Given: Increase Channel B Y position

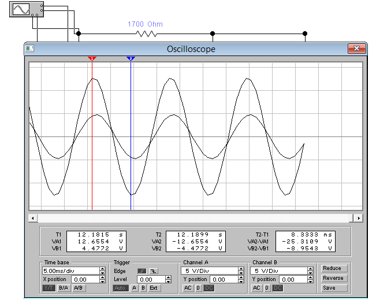Looking at the screenshot, I should pyautogui.click(x=310, y=278).
